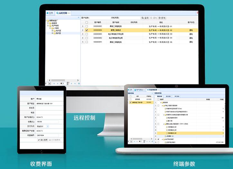Screen dimensions: 233x169
Task: Select the 东片区 folder icon in the tree
Action: (54, 31)
